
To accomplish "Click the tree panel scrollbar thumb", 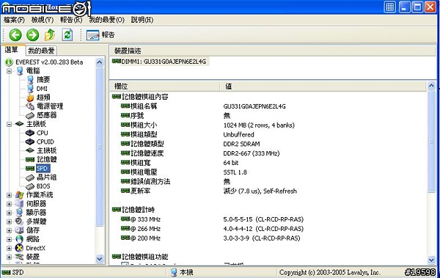I will 99,146.
